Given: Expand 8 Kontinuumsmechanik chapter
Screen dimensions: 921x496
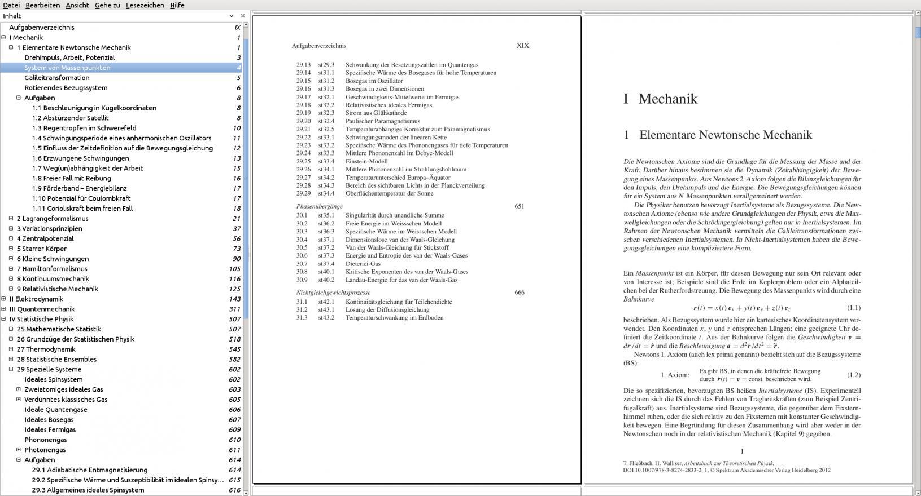Looking at the screenshot, I should pyautogui.click(x=11, y=279).
